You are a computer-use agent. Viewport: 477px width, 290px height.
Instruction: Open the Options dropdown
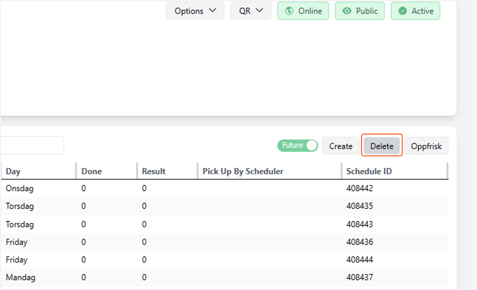click(x=195, y=11)
